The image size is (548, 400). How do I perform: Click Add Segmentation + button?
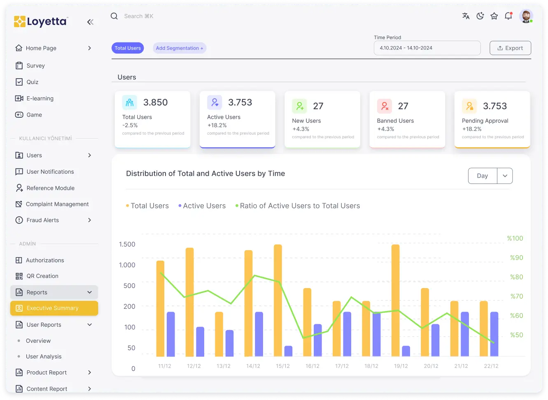[x=180, y=48]
